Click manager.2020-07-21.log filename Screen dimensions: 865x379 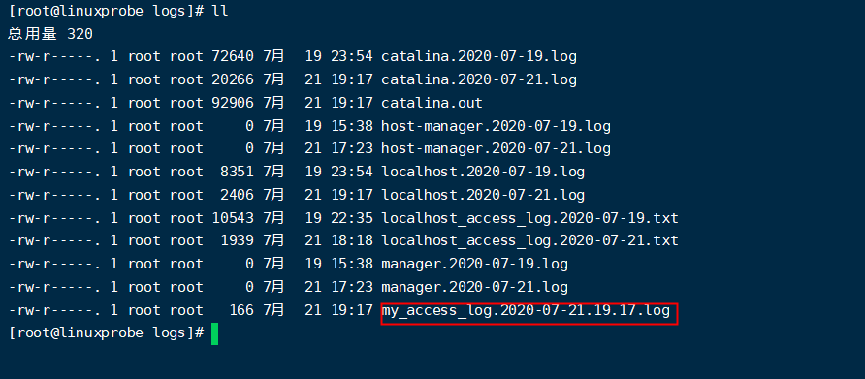pyautogui.click(x=474, y=287)
